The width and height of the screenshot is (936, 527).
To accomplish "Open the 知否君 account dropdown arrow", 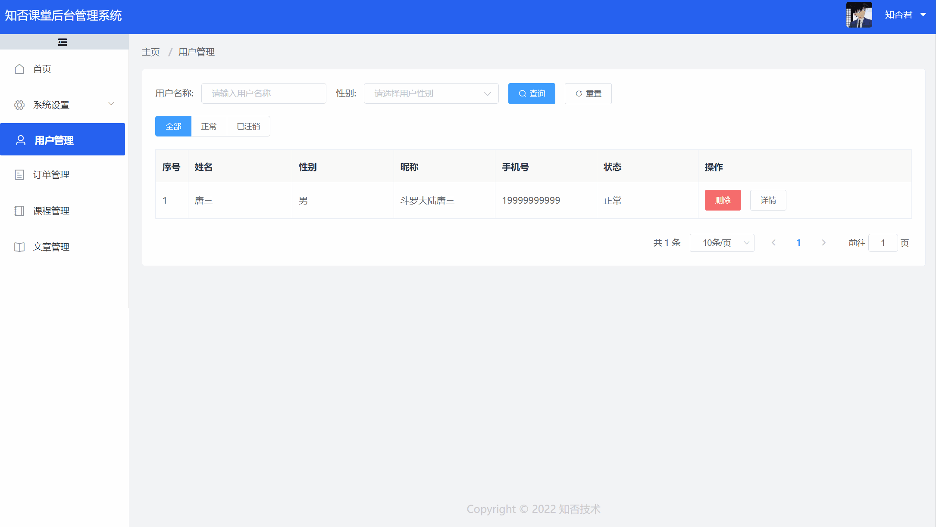I will click(923, 15).
